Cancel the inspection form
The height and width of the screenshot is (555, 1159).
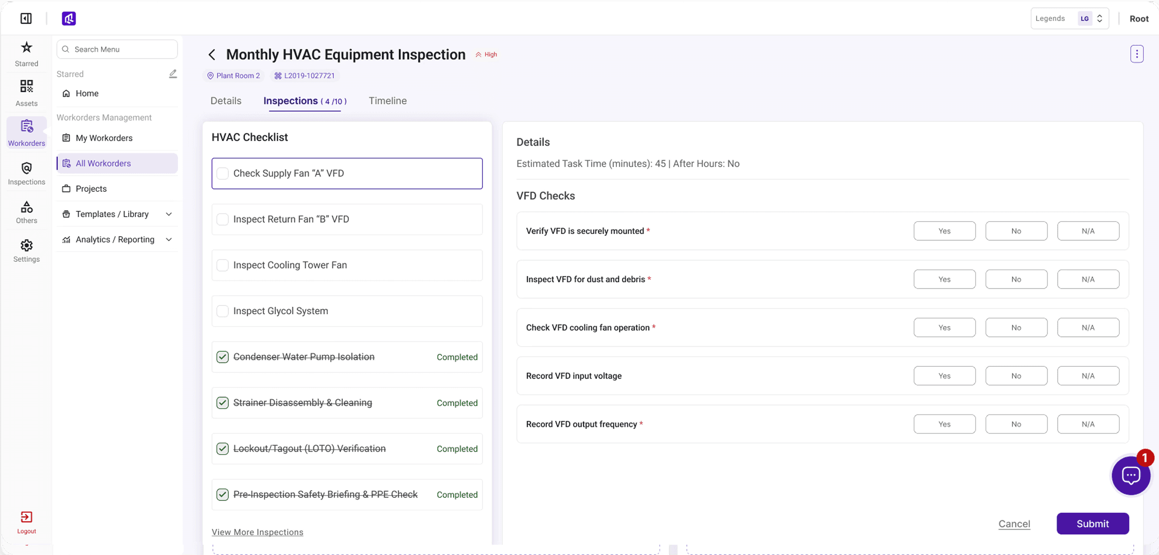pyautogui.click(x=1014, y=524)
